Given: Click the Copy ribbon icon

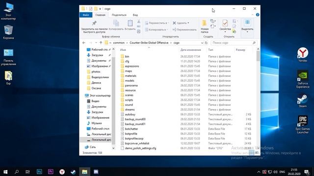Looking at the screenshot, I should click(116, 23).
